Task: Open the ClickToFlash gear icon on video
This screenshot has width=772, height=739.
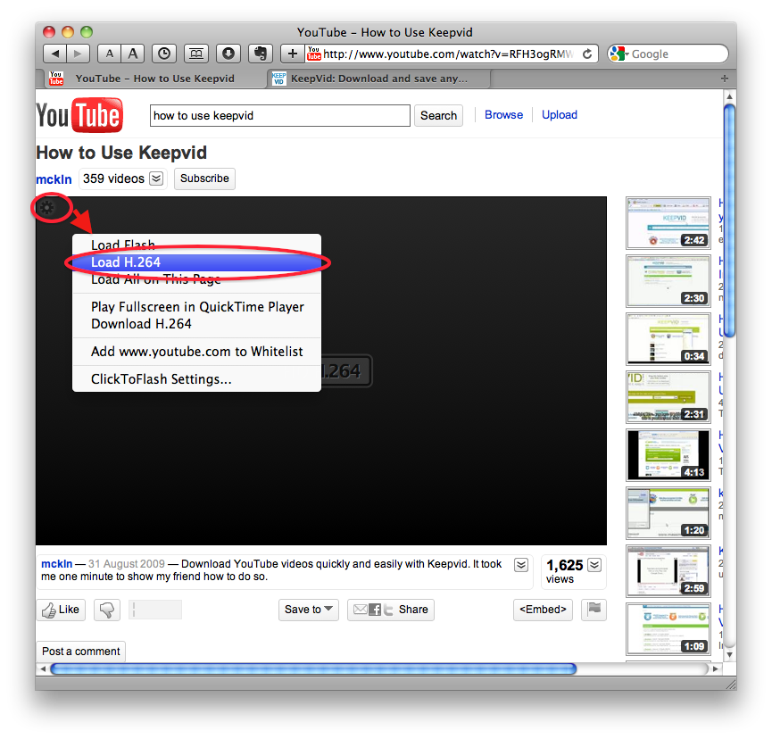Action: pos(46,207)
